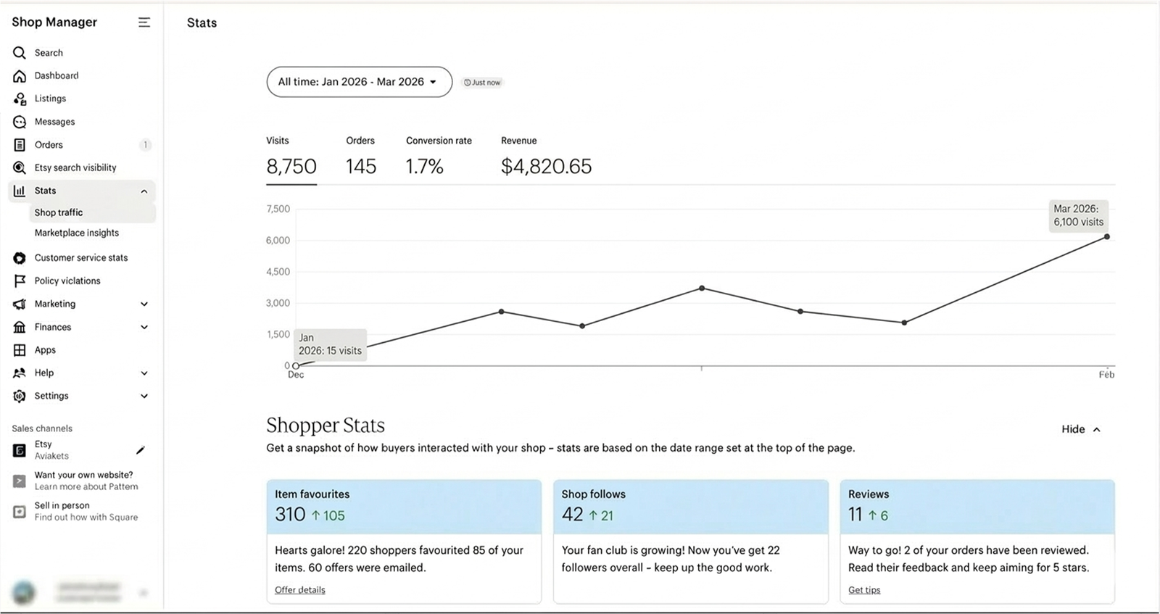This screenshot has width=1160, height=614.
Task: Select Marketplace insights submenu item
Action: pyautogui.click(x=76, y=233)
